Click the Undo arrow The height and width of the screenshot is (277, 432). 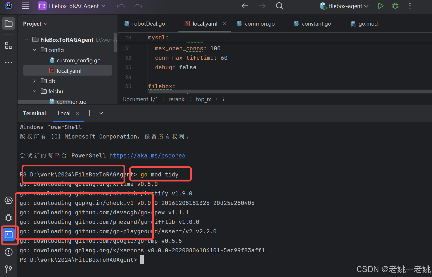pos(121,6)
